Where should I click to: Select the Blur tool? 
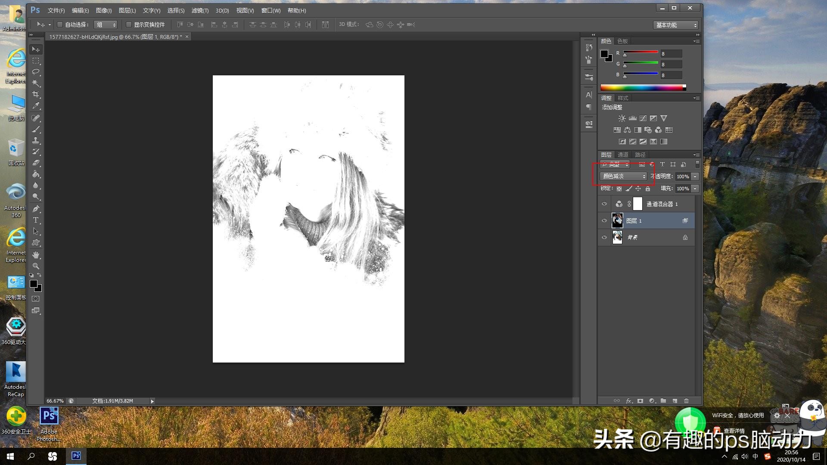[x=36, y=185]
